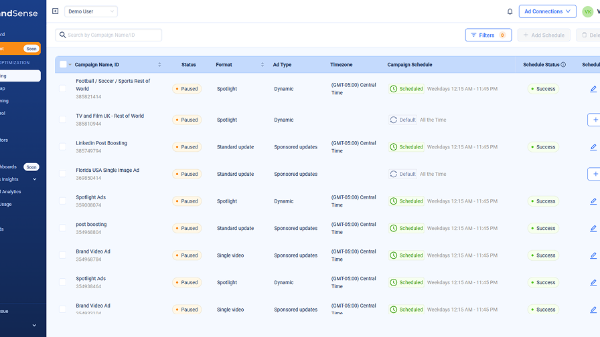
Task: Click the Status column header
Action: [189, 65]
